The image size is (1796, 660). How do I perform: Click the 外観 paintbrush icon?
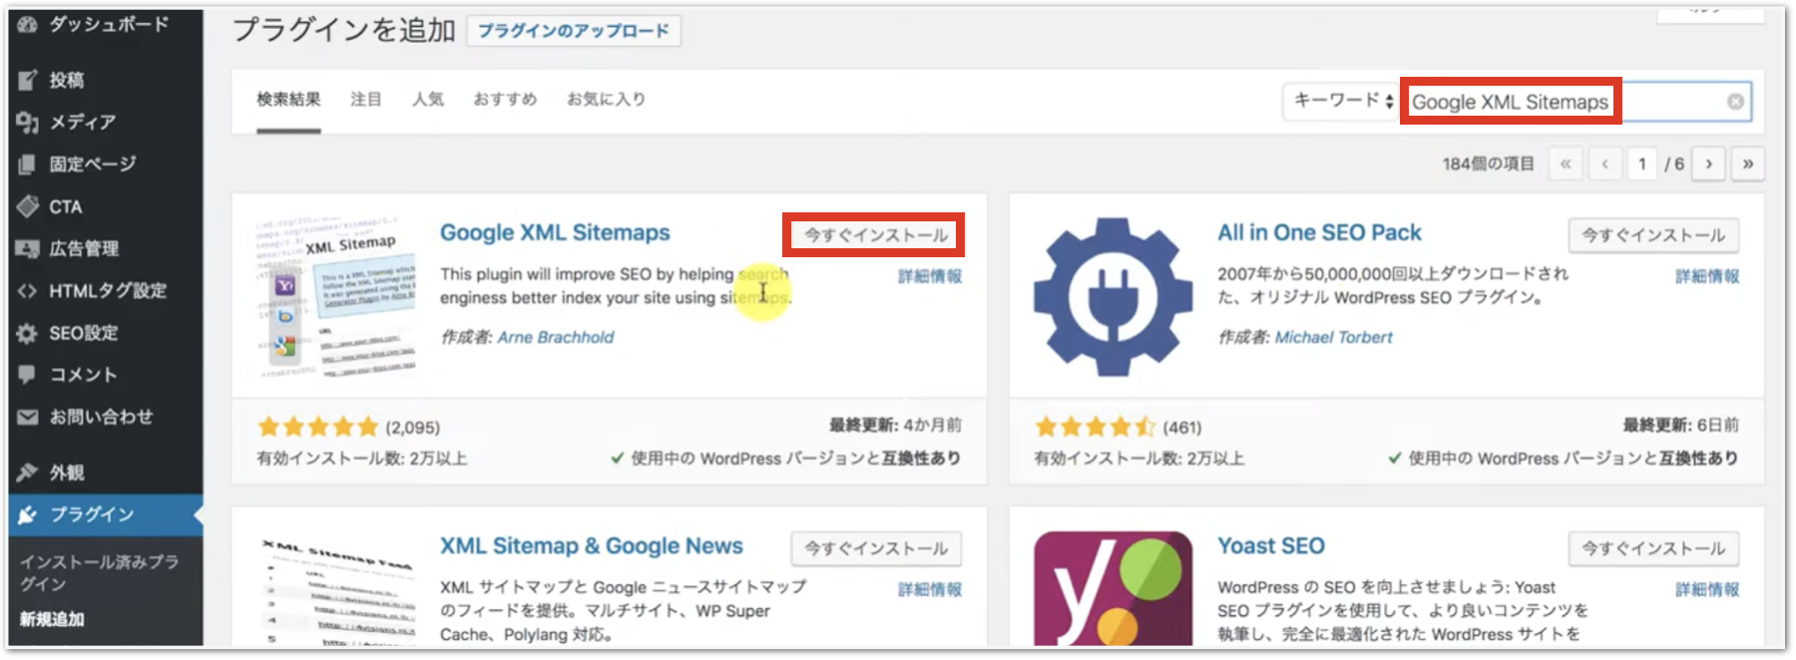coord(28,472)
